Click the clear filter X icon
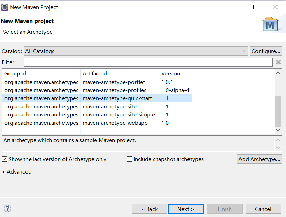This screenshot has width=286, height=217. (x=278, y=62)
